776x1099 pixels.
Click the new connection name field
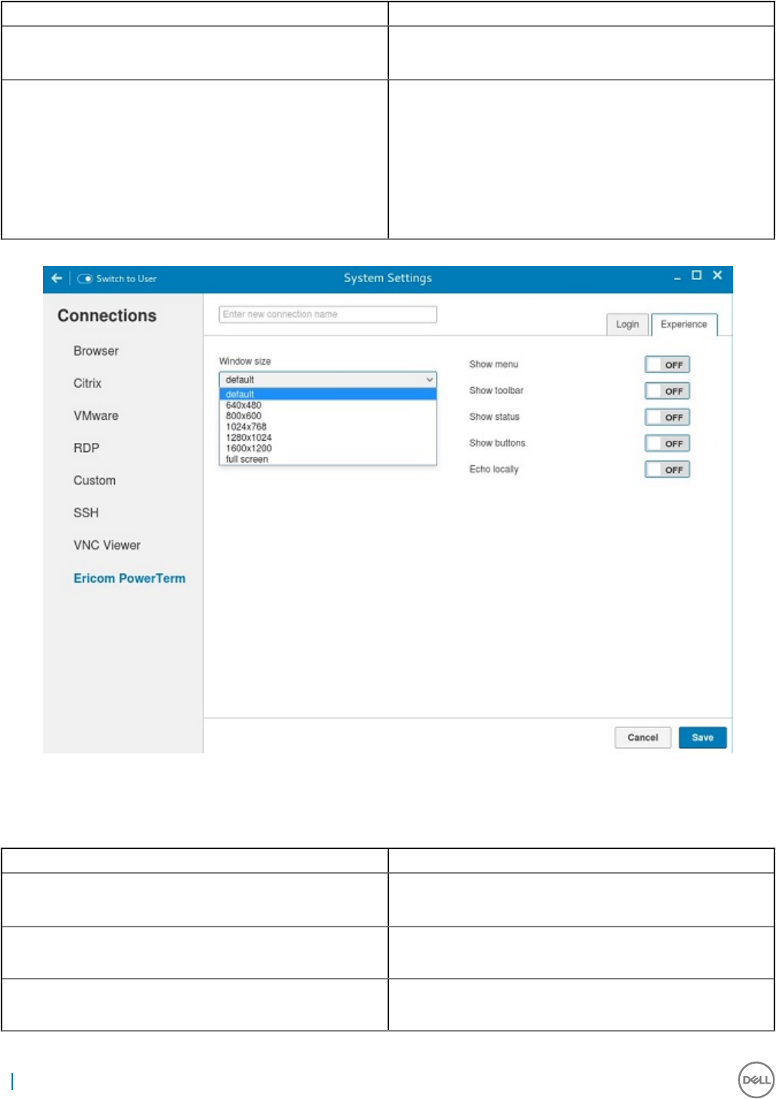pos(328,314)
